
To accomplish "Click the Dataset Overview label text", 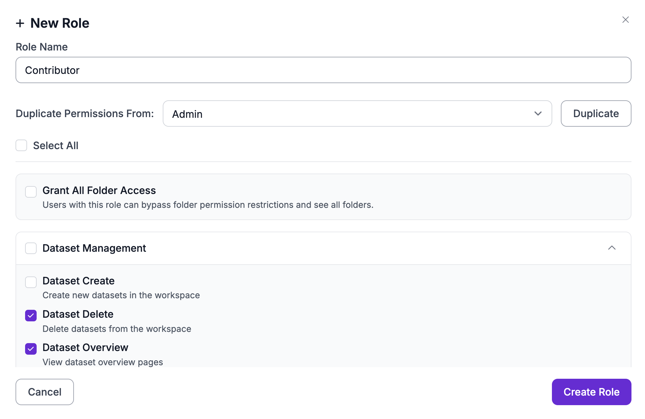I will point(85,347).
